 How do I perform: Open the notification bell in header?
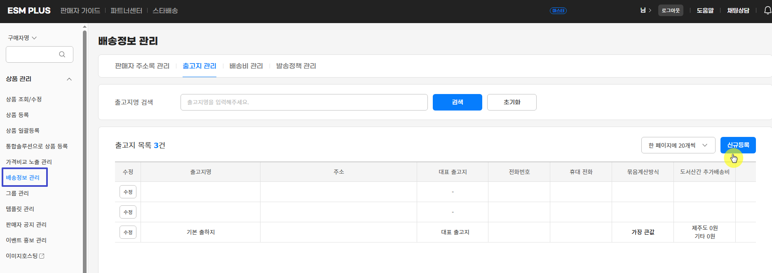(767, 11)
